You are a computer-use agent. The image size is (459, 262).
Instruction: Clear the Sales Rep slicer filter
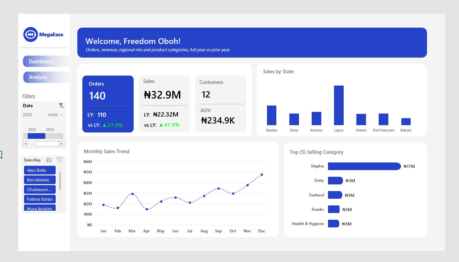pyautogui.click(x=59, y=160)
